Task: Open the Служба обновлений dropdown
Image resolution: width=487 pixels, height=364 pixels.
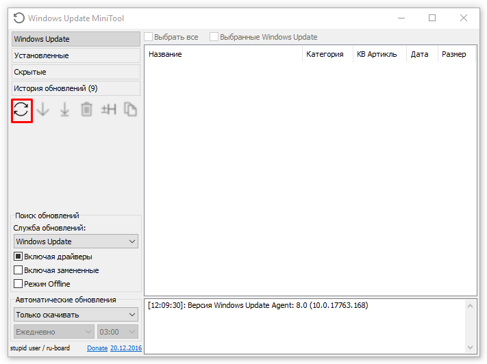Action: pyautogui.click(x=76, y=242)
